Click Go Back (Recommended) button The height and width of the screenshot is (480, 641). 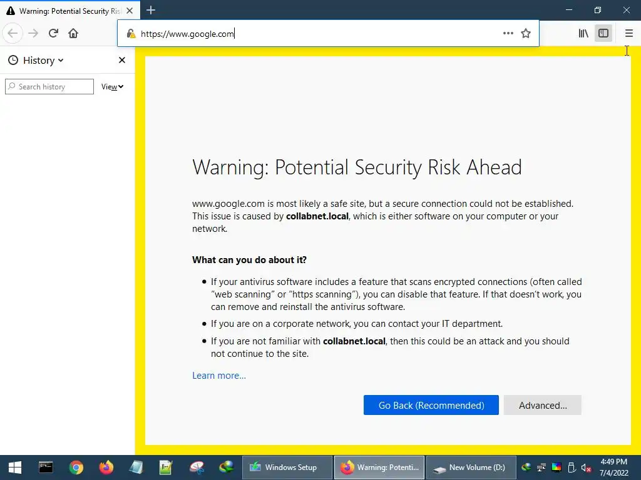pyautogui.click(x=431, y=405)
